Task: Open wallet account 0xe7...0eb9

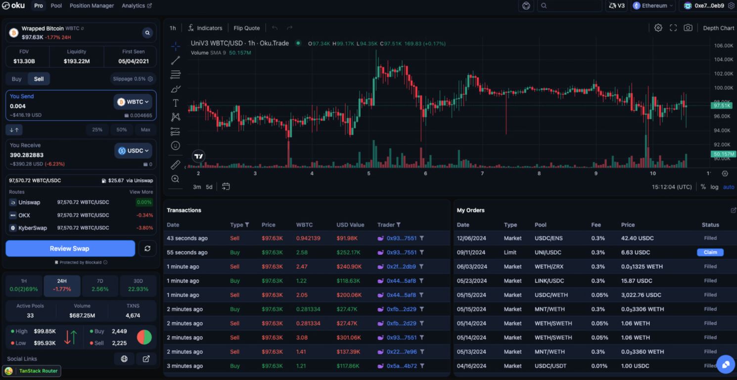Action: [x=704, y=6]
